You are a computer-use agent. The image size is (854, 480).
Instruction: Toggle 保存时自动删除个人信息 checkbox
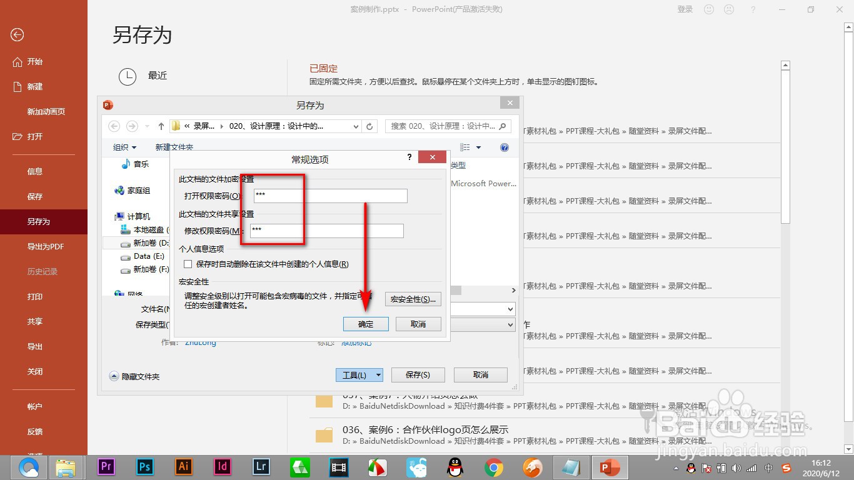coord(188,264)
